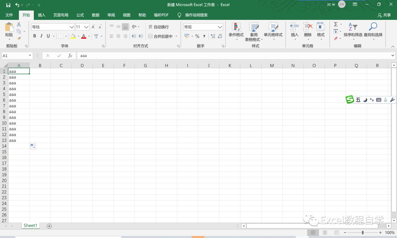Toggle top align
This screenshot has width=397, height=238.
(x=111, y=26)
